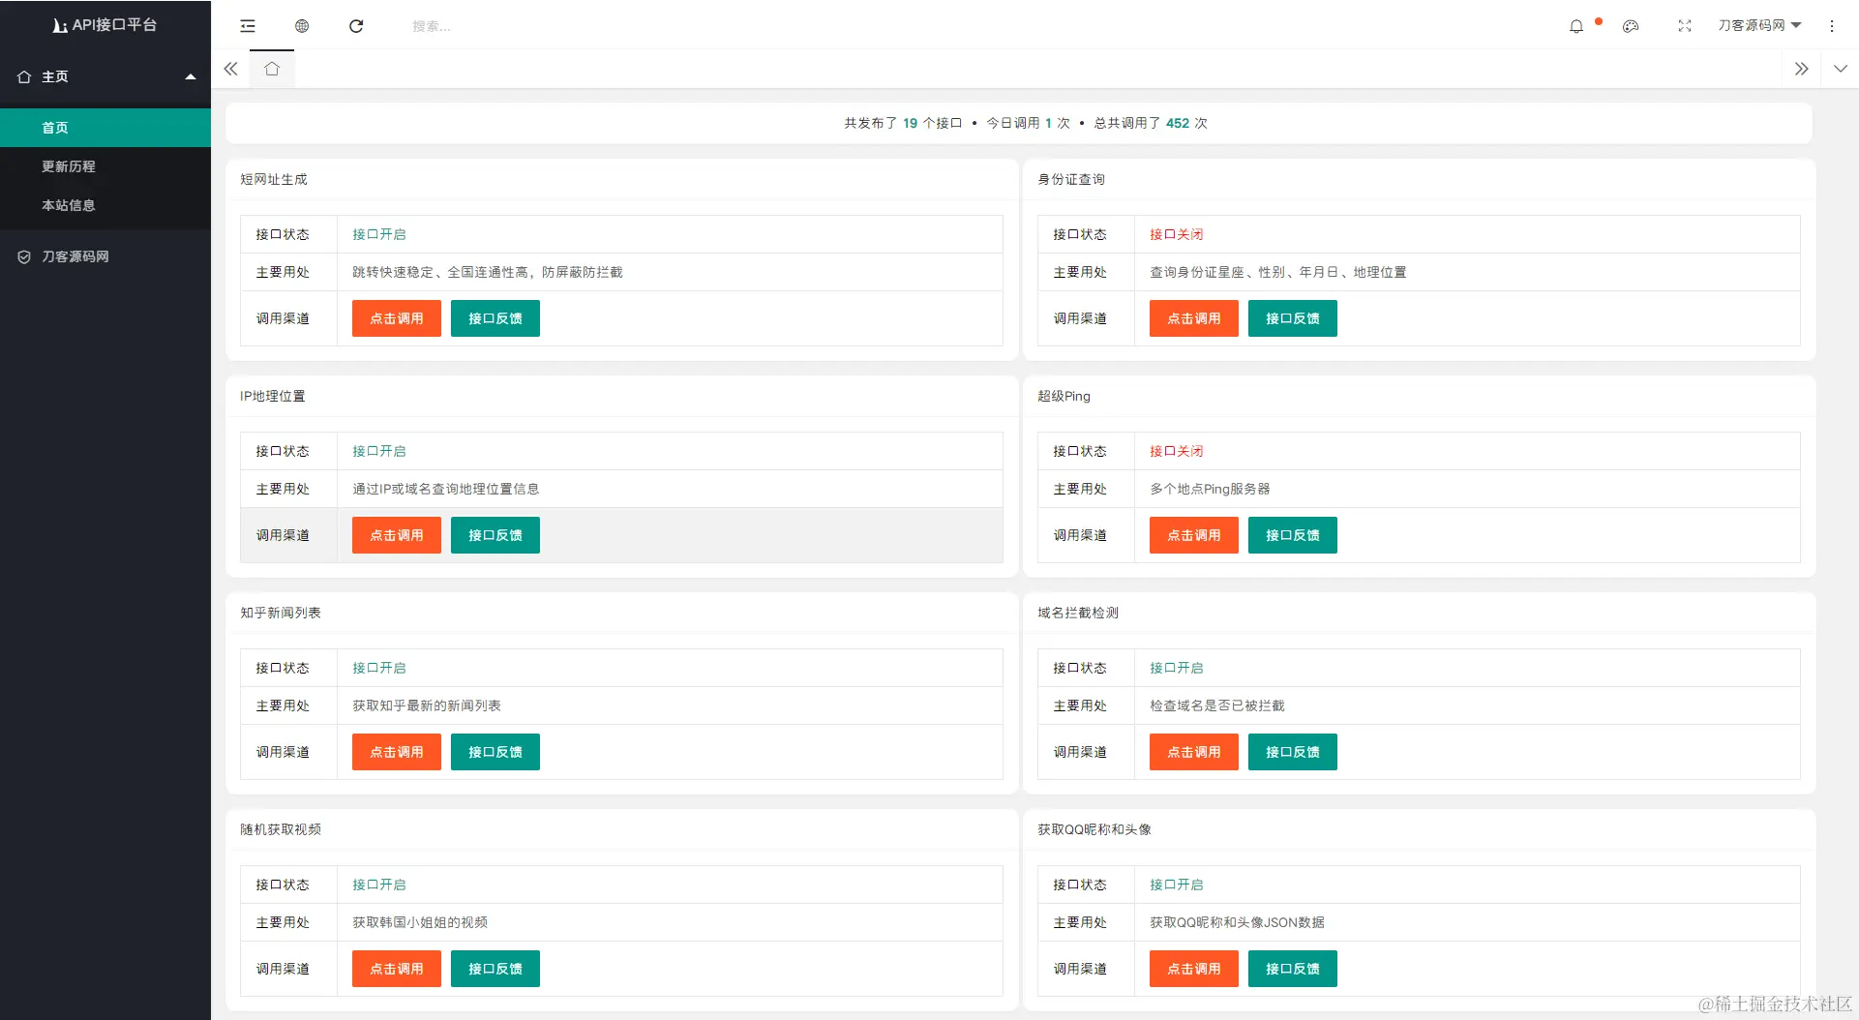Select 更新历程 in the sidebar
Viewport: 1859px width, 1020px height.
click(68, 166)
